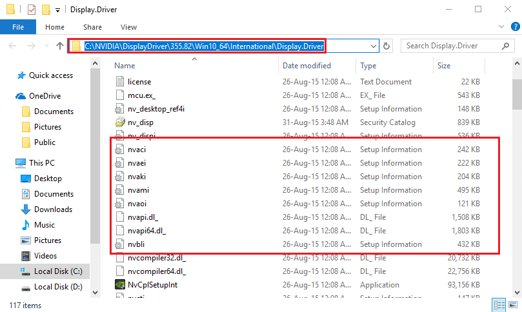522x312 pixels.
Task: Click the Properties quick access toolbar icon
Action: tap(31, 10)
